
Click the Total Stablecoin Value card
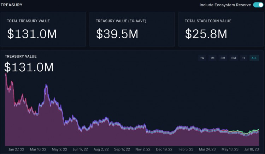(221, 29)
